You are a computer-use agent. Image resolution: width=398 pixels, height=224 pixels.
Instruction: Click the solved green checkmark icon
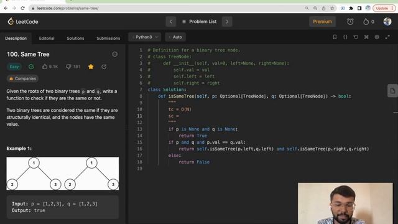pyautogui.click(x=31, y=67)
